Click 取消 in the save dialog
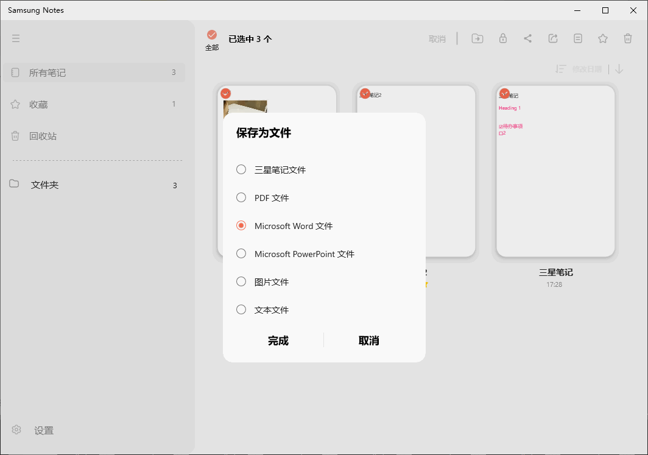 (368, 340)
